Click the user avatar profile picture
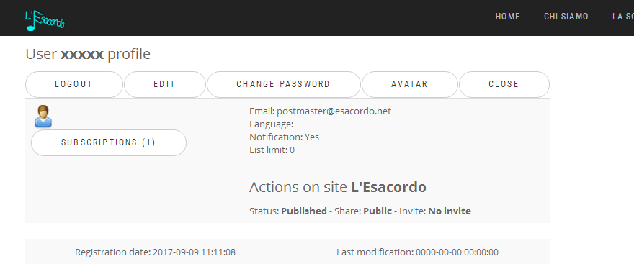634x274 pixels. (x=43, y=117)
